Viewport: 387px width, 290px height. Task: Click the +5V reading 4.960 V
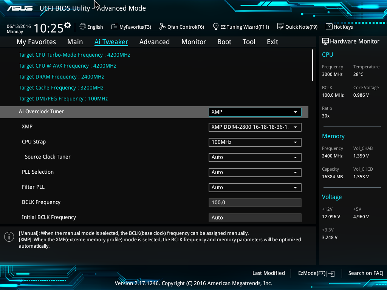pos(361,216)
